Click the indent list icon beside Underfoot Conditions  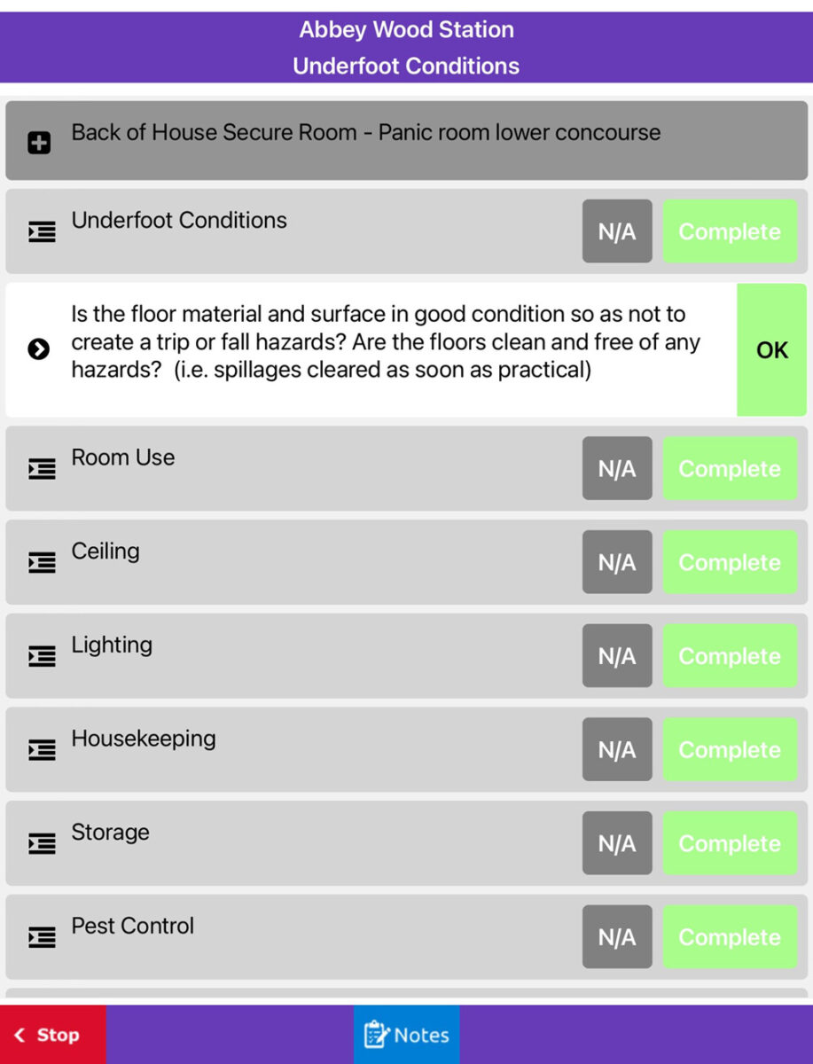point(42,232)
